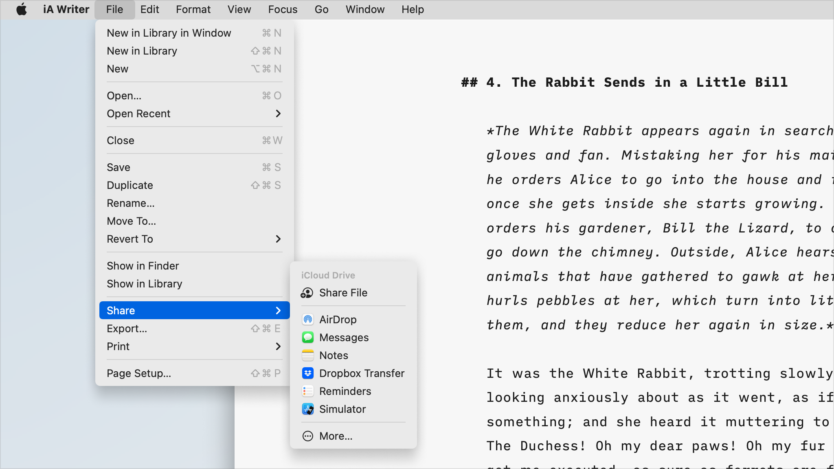Expand the Revert To submenu arrow
The height and width of the screenshot is (469, 834).
[x=278, y=239]
